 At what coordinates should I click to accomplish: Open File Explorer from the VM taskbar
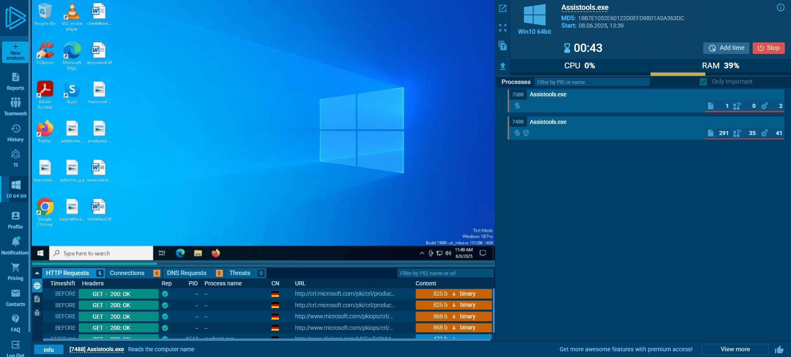coord(198,253)
